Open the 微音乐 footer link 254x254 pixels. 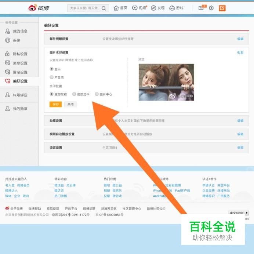point(117,190)
